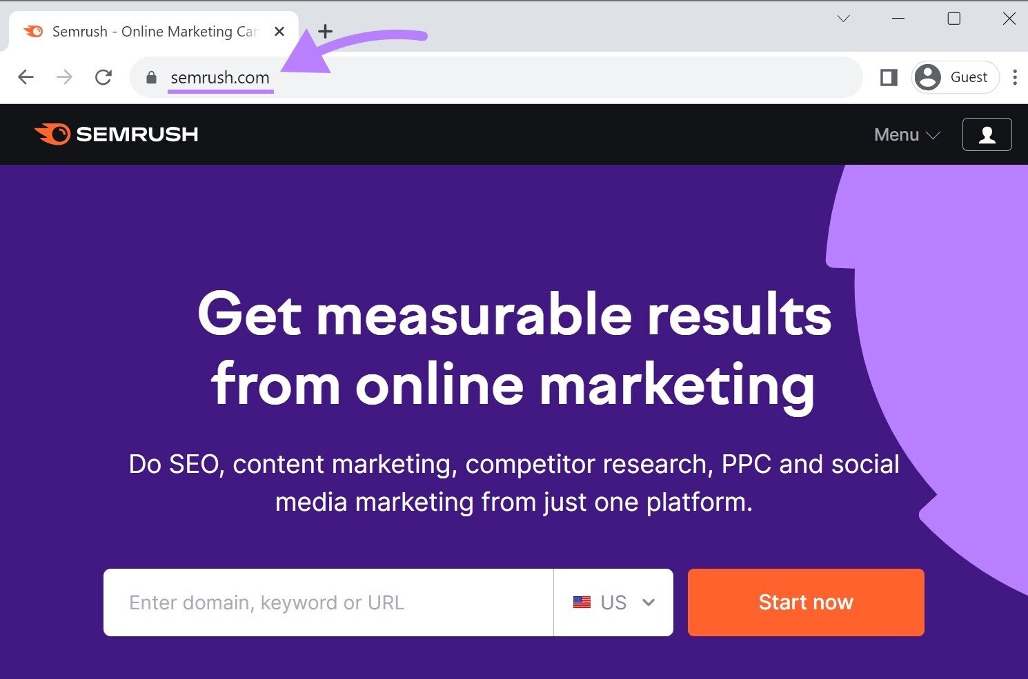
Task: Reload the Semrush page
Action: pyautogui.click(x=103, y=77)
